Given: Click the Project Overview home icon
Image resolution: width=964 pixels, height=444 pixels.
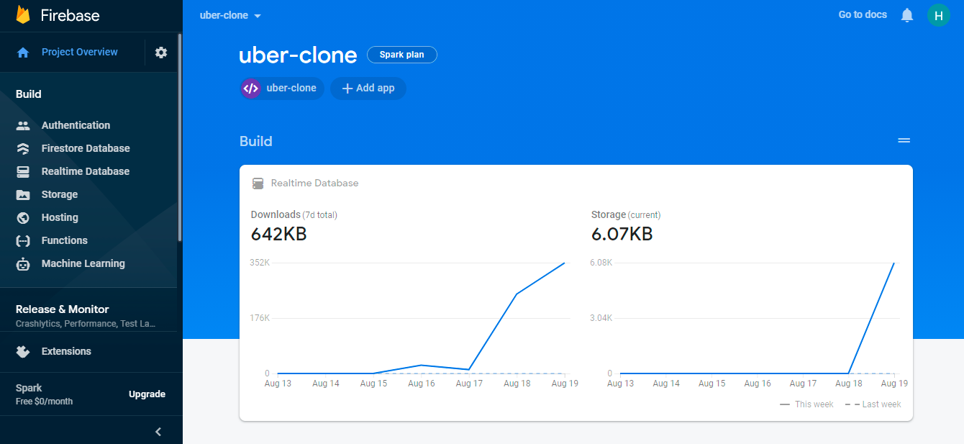Looking at the screenshot, I should click(x=23, y=53).
